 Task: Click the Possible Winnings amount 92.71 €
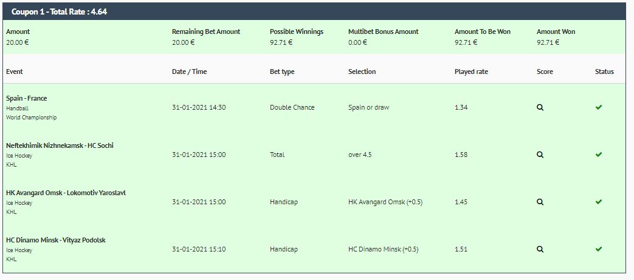click(x=281, y=42)
